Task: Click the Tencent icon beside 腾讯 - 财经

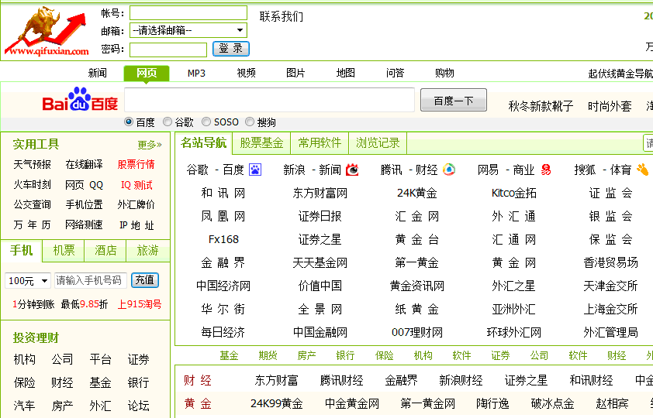Action: point(449,170)
